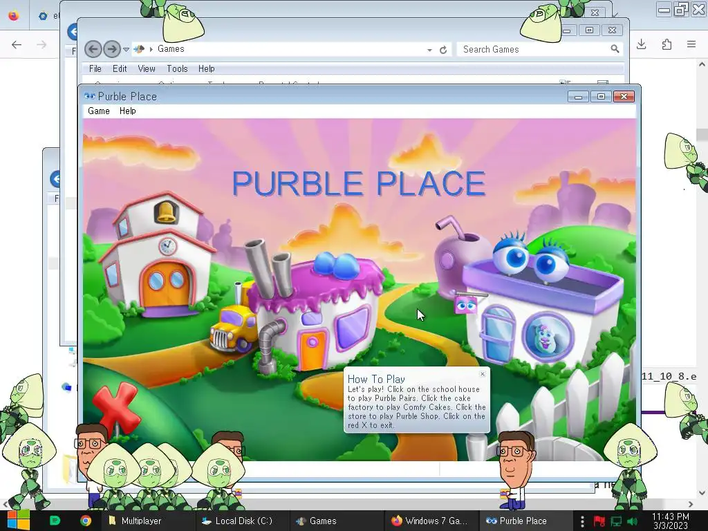Click the red X sign to exit game

click(116, 410)
